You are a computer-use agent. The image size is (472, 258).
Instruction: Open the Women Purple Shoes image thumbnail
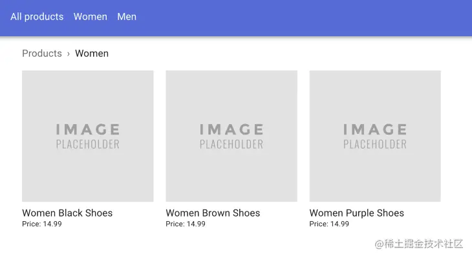(375, 136)
